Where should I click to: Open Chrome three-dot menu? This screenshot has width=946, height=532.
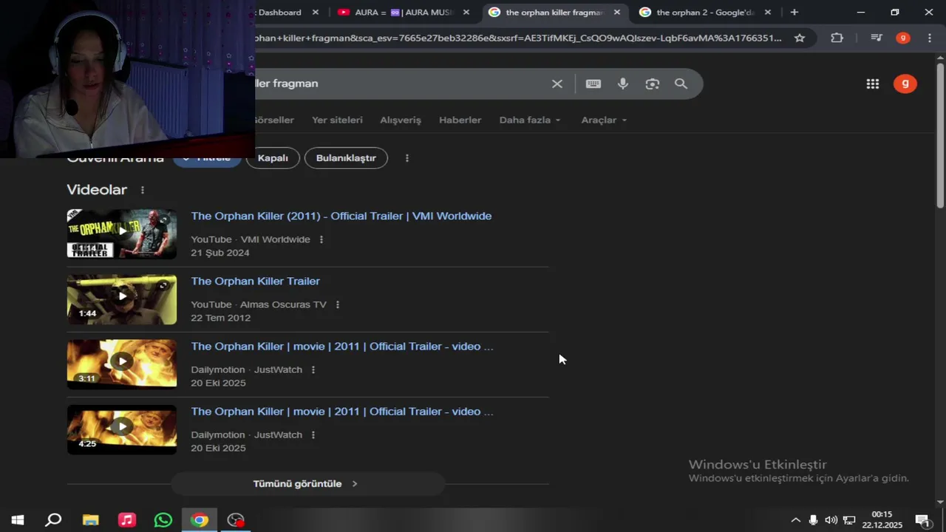pos(930,38)
